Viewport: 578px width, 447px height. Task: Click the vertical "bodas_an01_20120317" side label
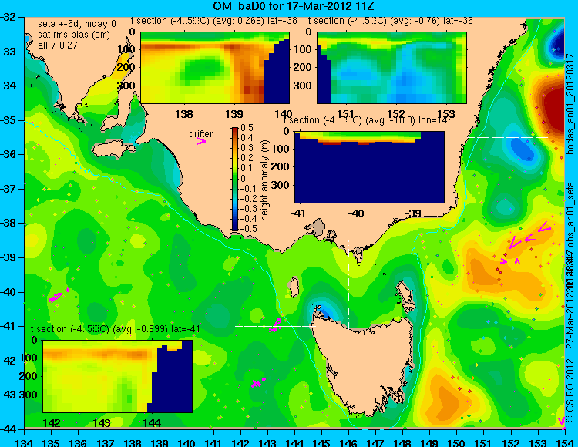click(570, 103)
